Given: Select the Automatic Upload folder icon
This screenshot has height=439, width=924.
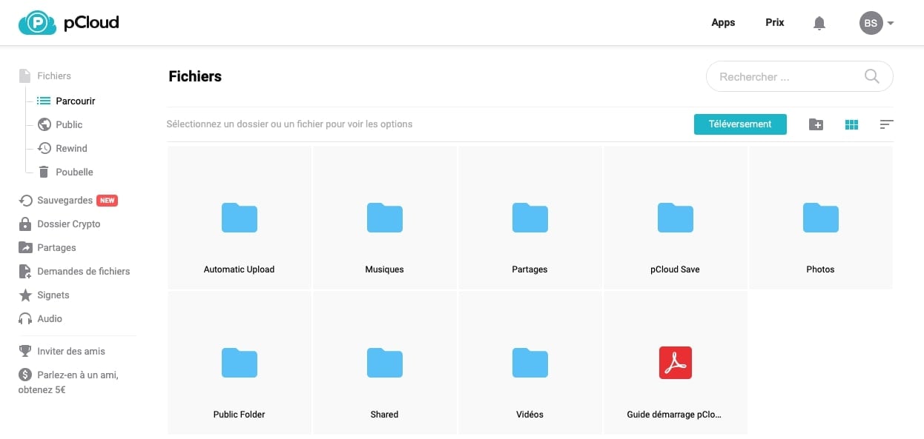Looking at the screenshot, I should [x=240, y=218].
